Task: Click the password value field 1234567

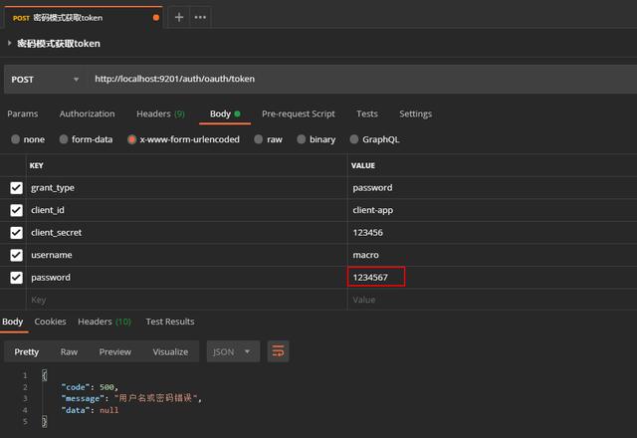Action: click(376, 277)
